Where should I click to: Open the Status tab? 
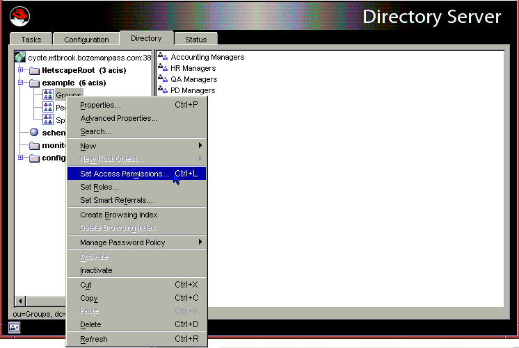(x=196, y=40)
